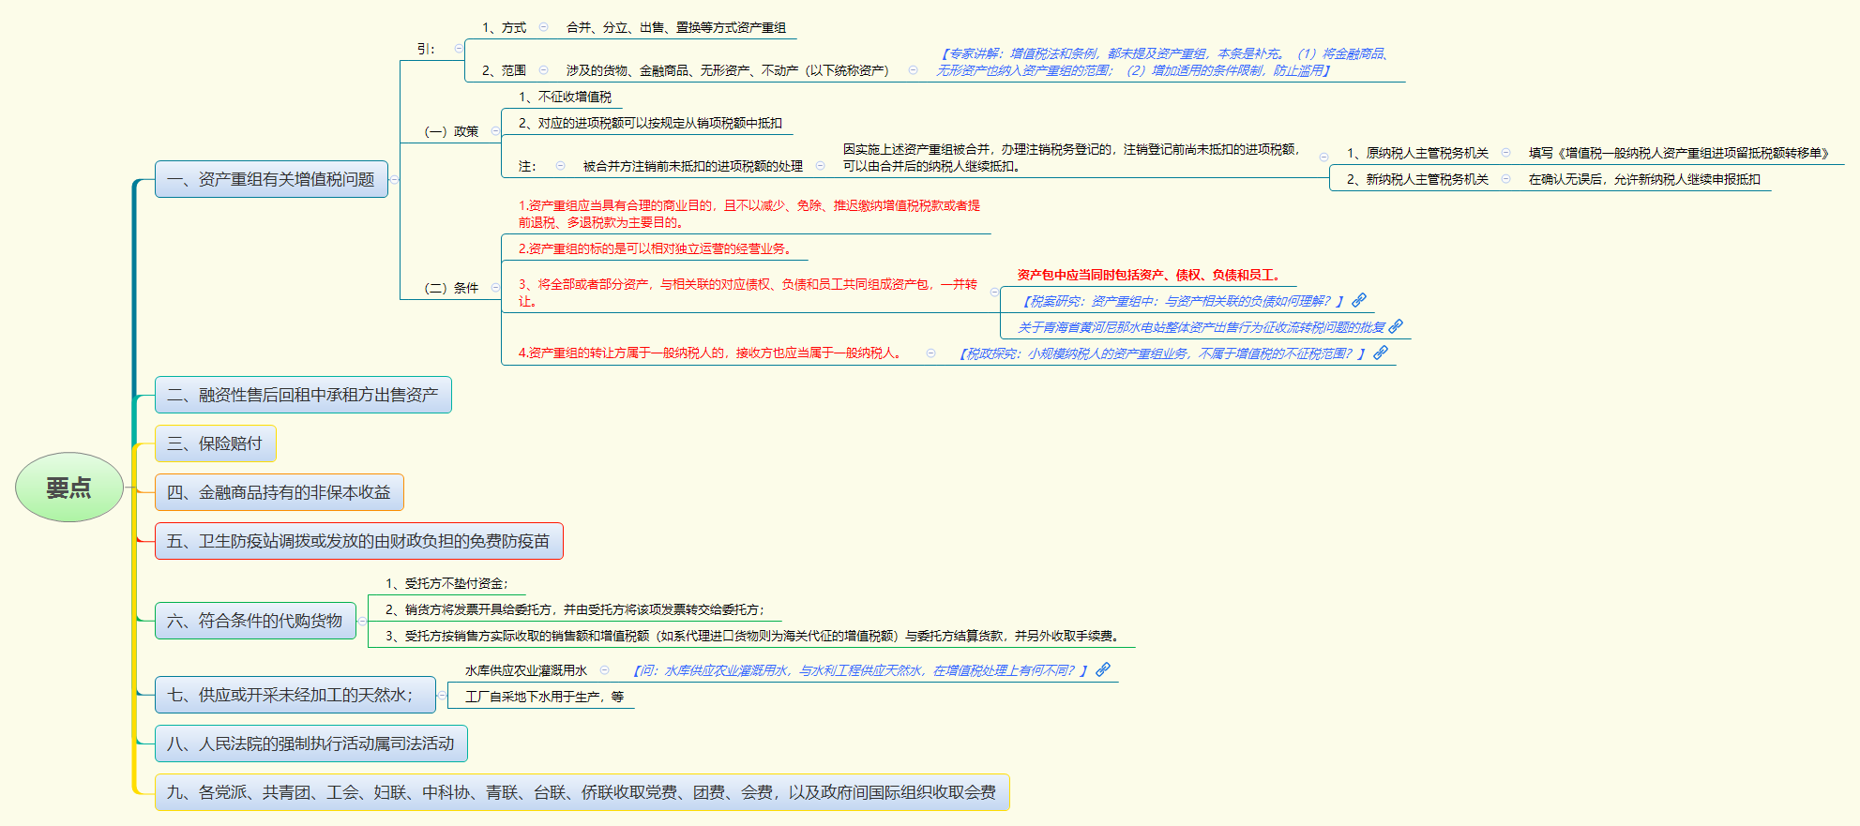This screenshot has width=1860, height=826.
Task: Select the 七、供应或开采未经加工的天然水 topic
Action: (295, 695)
